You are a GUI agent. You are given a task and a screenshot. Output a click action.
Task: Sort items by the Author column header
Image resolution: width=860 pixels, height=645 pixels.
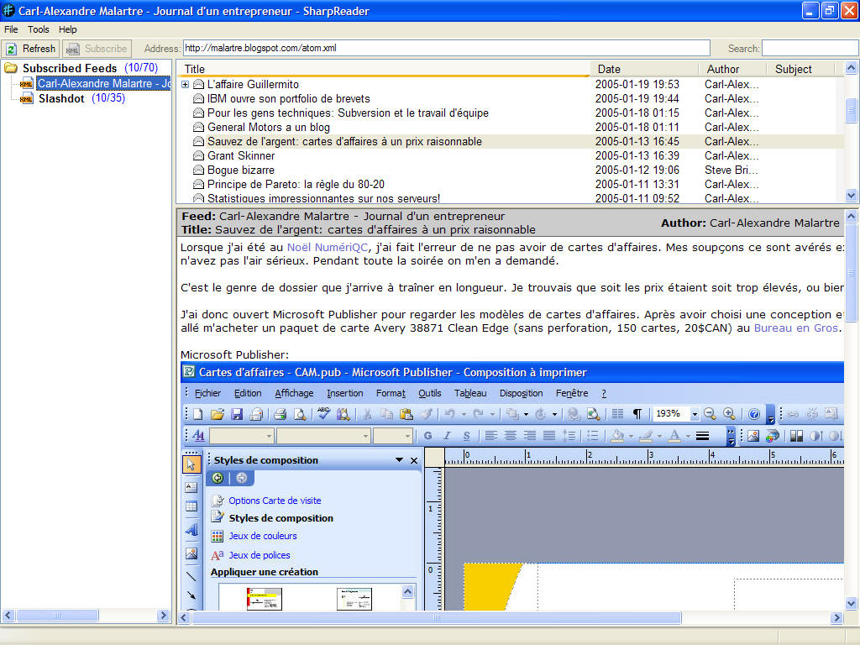coord(732,69)
